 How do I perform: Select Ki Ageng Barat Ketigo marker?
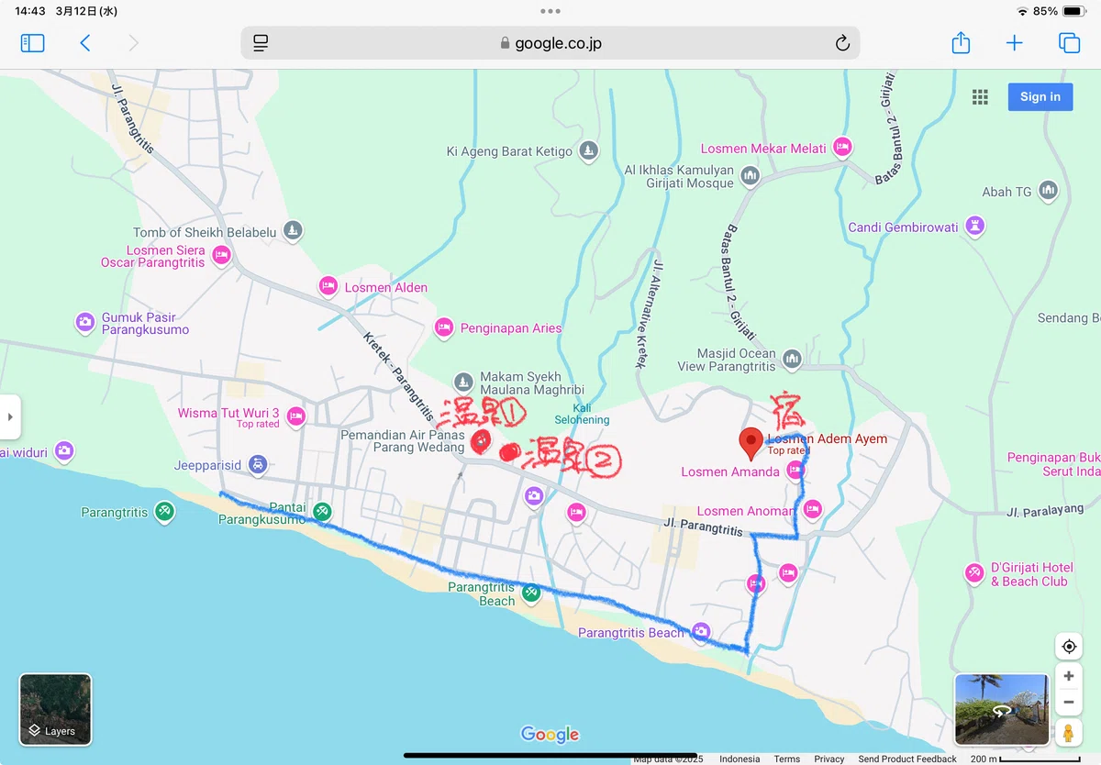589,150
